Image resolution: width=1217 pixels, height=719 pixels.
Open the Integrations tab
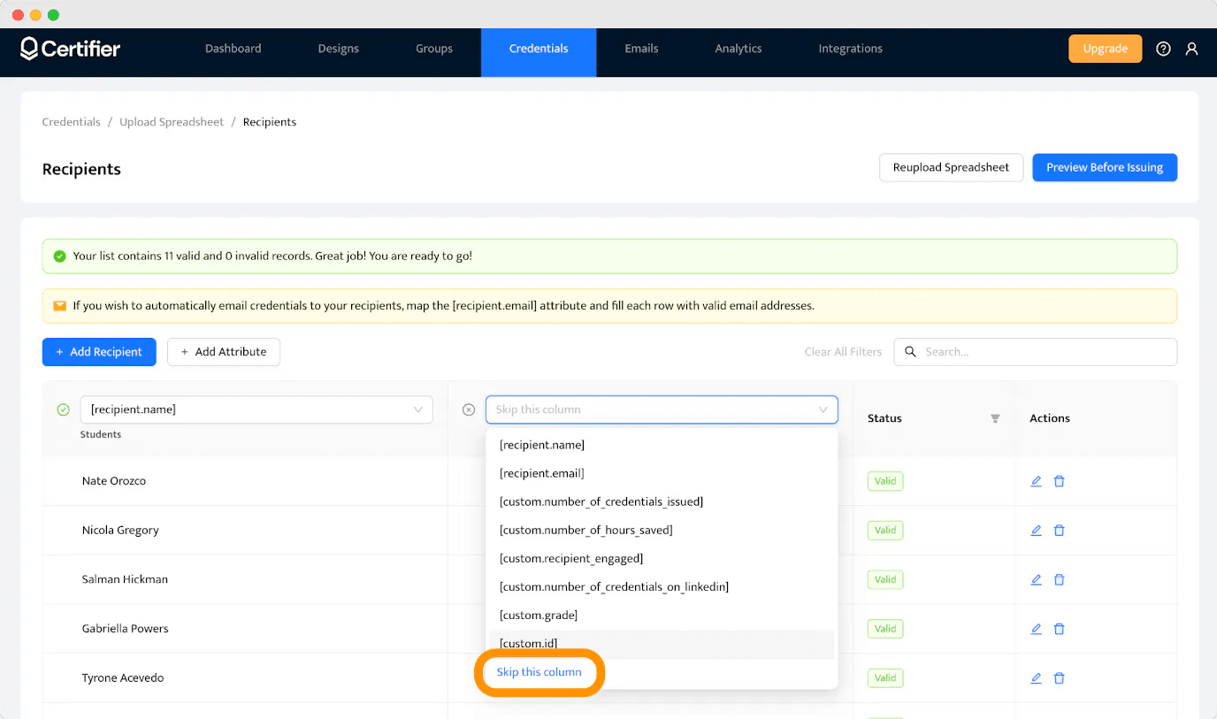click(x=851, y=49)
